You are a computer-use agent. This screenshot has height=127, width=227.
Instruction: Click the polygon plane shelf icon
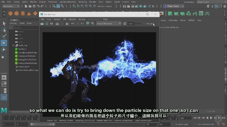35,13
